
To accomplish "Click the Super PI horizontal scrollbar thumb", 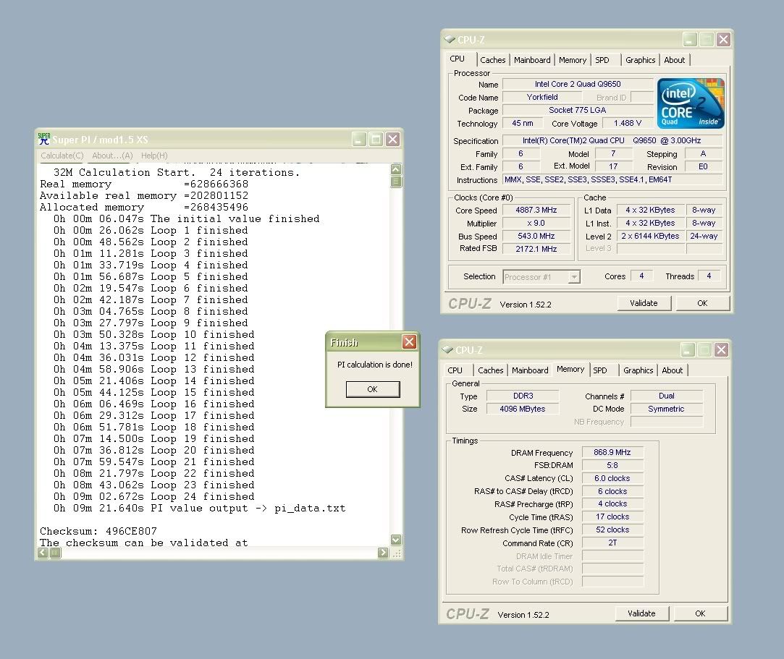I will (55, 553).
